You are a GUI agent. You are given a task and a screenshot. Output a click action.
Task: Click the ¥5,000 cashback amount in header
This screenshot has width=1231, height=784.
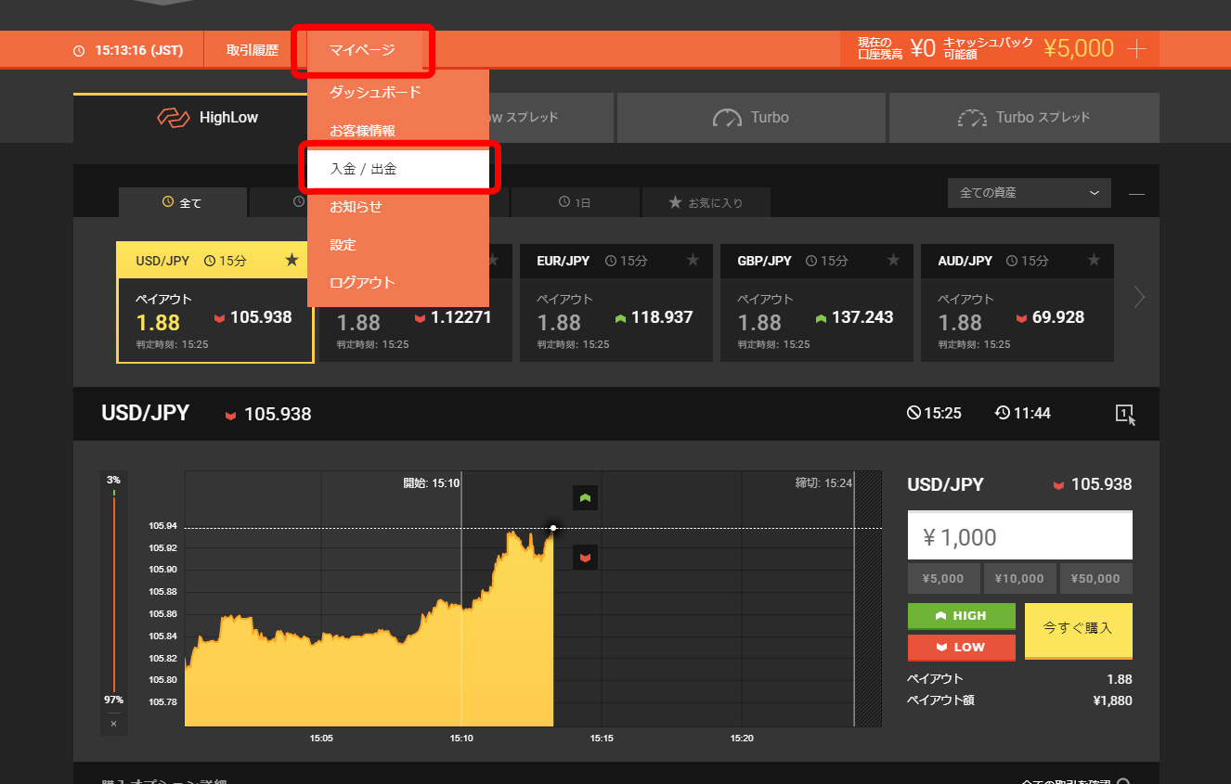tap(1079, 49)
